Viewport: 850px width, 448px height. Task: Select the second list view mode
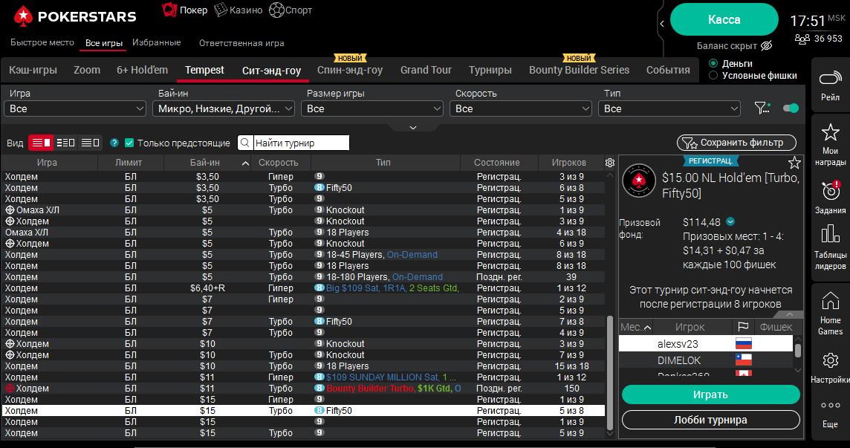tap(65, 143)
